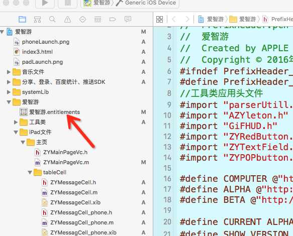Show the Debug navigator

click(x=97, y=19)
